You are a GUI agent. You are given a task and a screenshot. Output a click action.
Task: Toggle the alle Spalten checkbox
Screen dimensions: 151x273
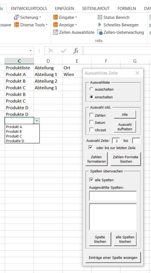pyautogui.click(x=91, y=180)
